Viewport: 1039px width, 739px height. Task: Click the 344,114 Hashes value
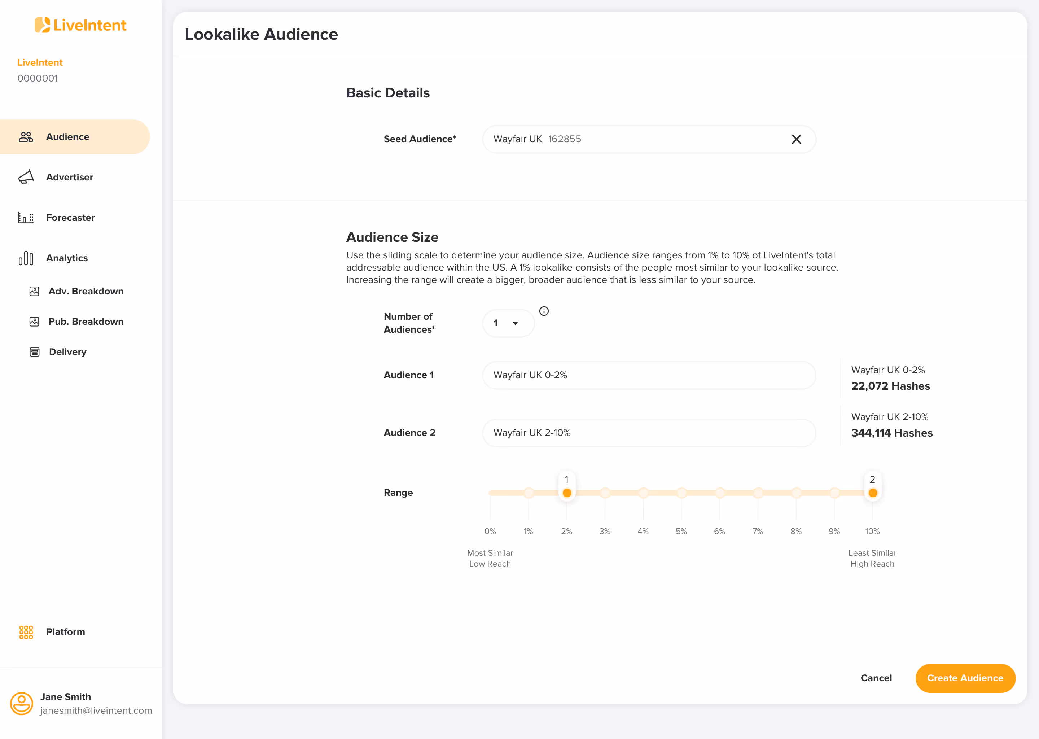click(x=892, y=433)
